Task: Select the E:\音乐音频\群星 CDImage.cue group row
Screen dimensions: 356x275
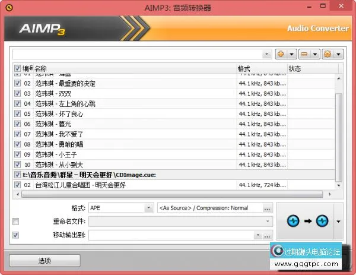Action: pos(174,175)
